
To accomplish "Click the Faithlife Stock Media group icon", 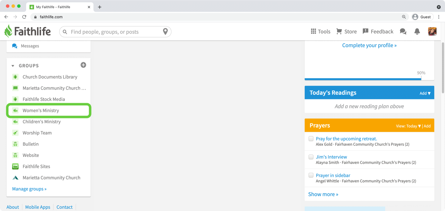I will [x=15, y=99].
